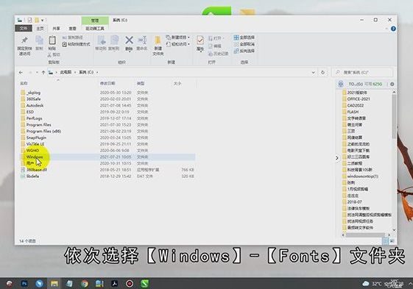413x289 pixels.
Task: Switch to Large icons view via status bar toggle
Action: pyautogui.click(x=392, y=241)
